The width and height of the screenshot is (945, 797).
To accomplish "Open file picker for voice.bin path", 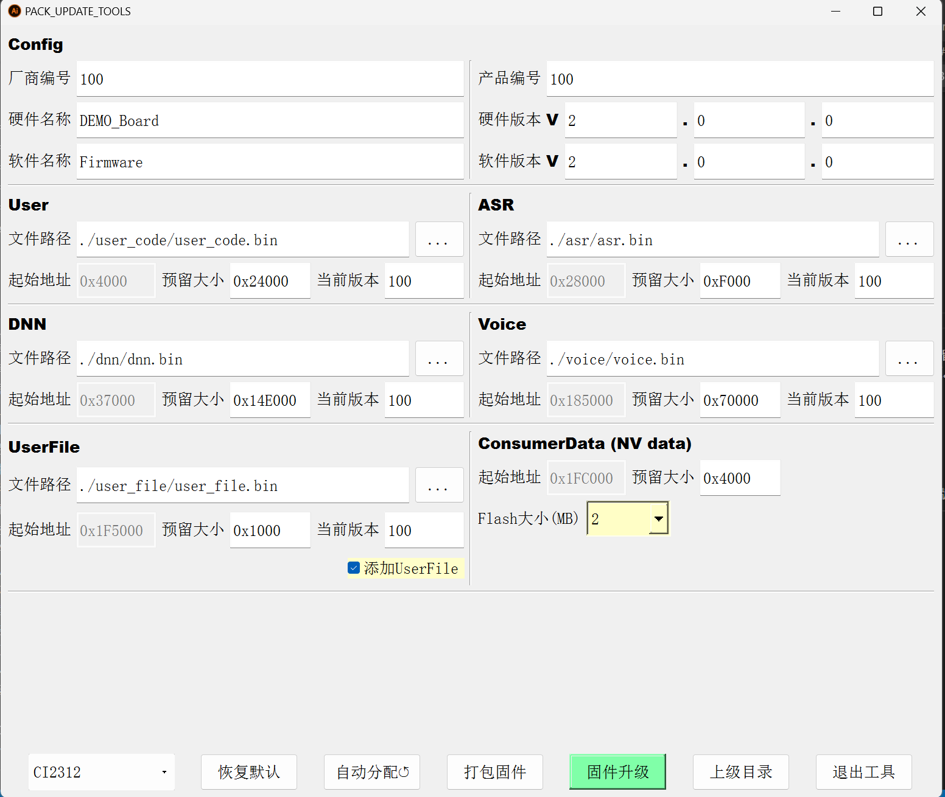I will coord(909,358).
